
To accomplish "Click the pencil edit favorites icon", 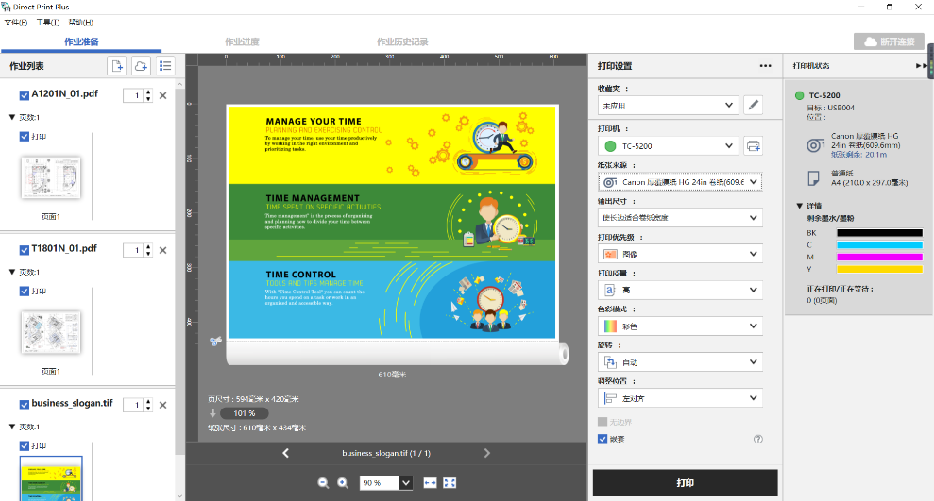I will [x=753, y=105].
